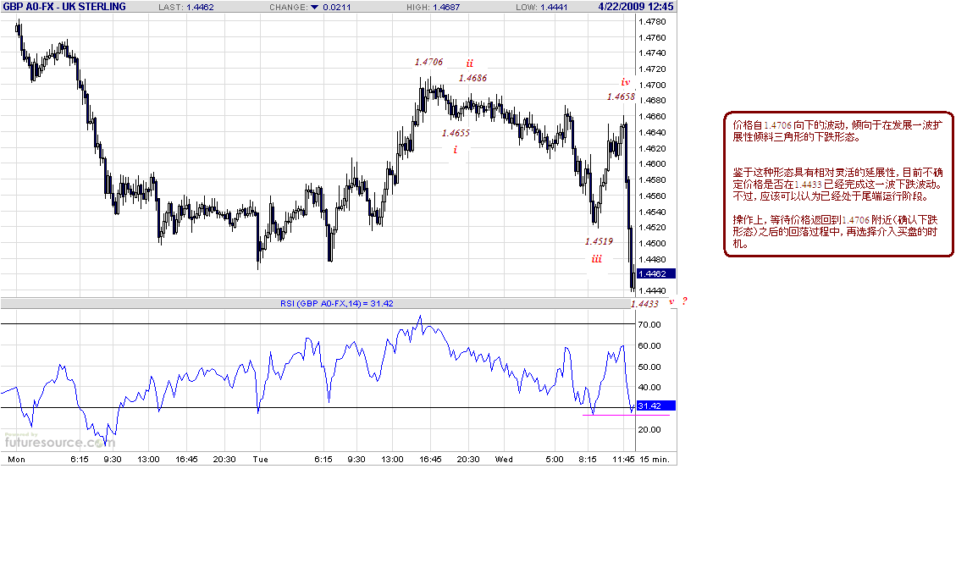Viewport: 967px width, 568px height.
Task: Click the wave iv label
Action: [626, 82]
